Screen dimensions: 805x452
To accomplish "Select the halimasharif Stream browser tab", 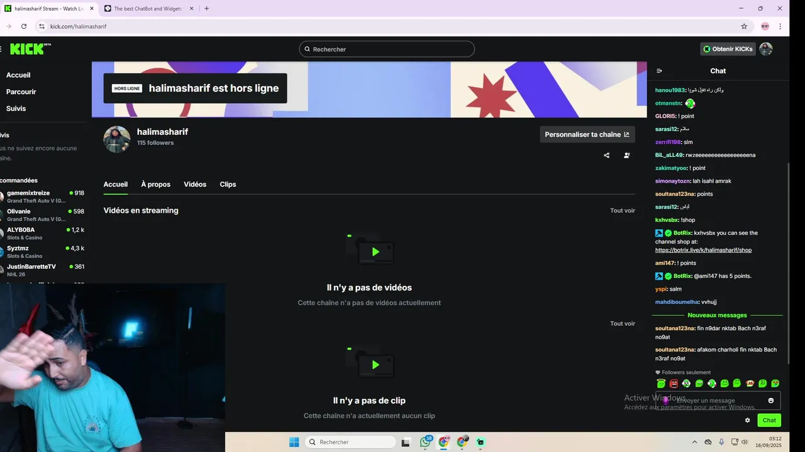I will pos(49,8).
